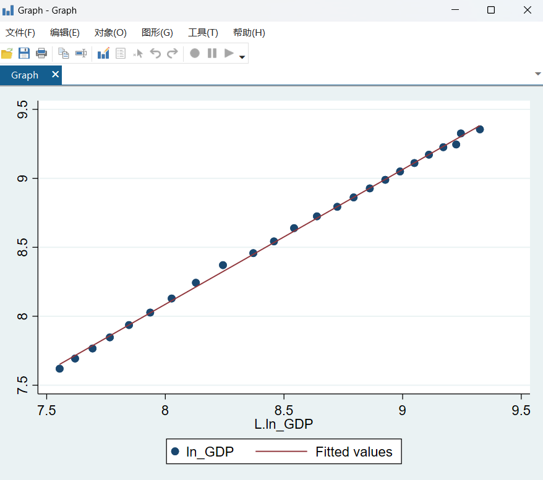
Task: Copy the graph to the clipboard
Action: coord(63,53)
